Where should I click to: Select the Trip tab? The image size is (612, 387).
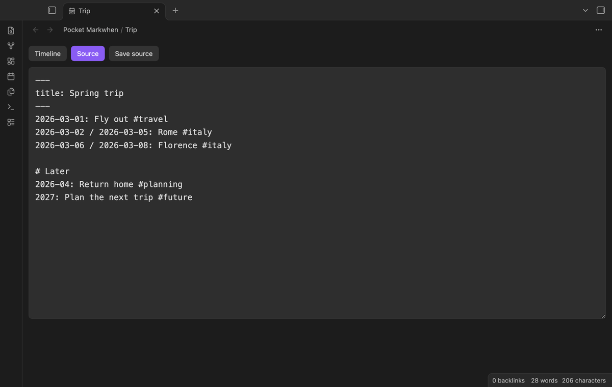click(x=114, y=11)
